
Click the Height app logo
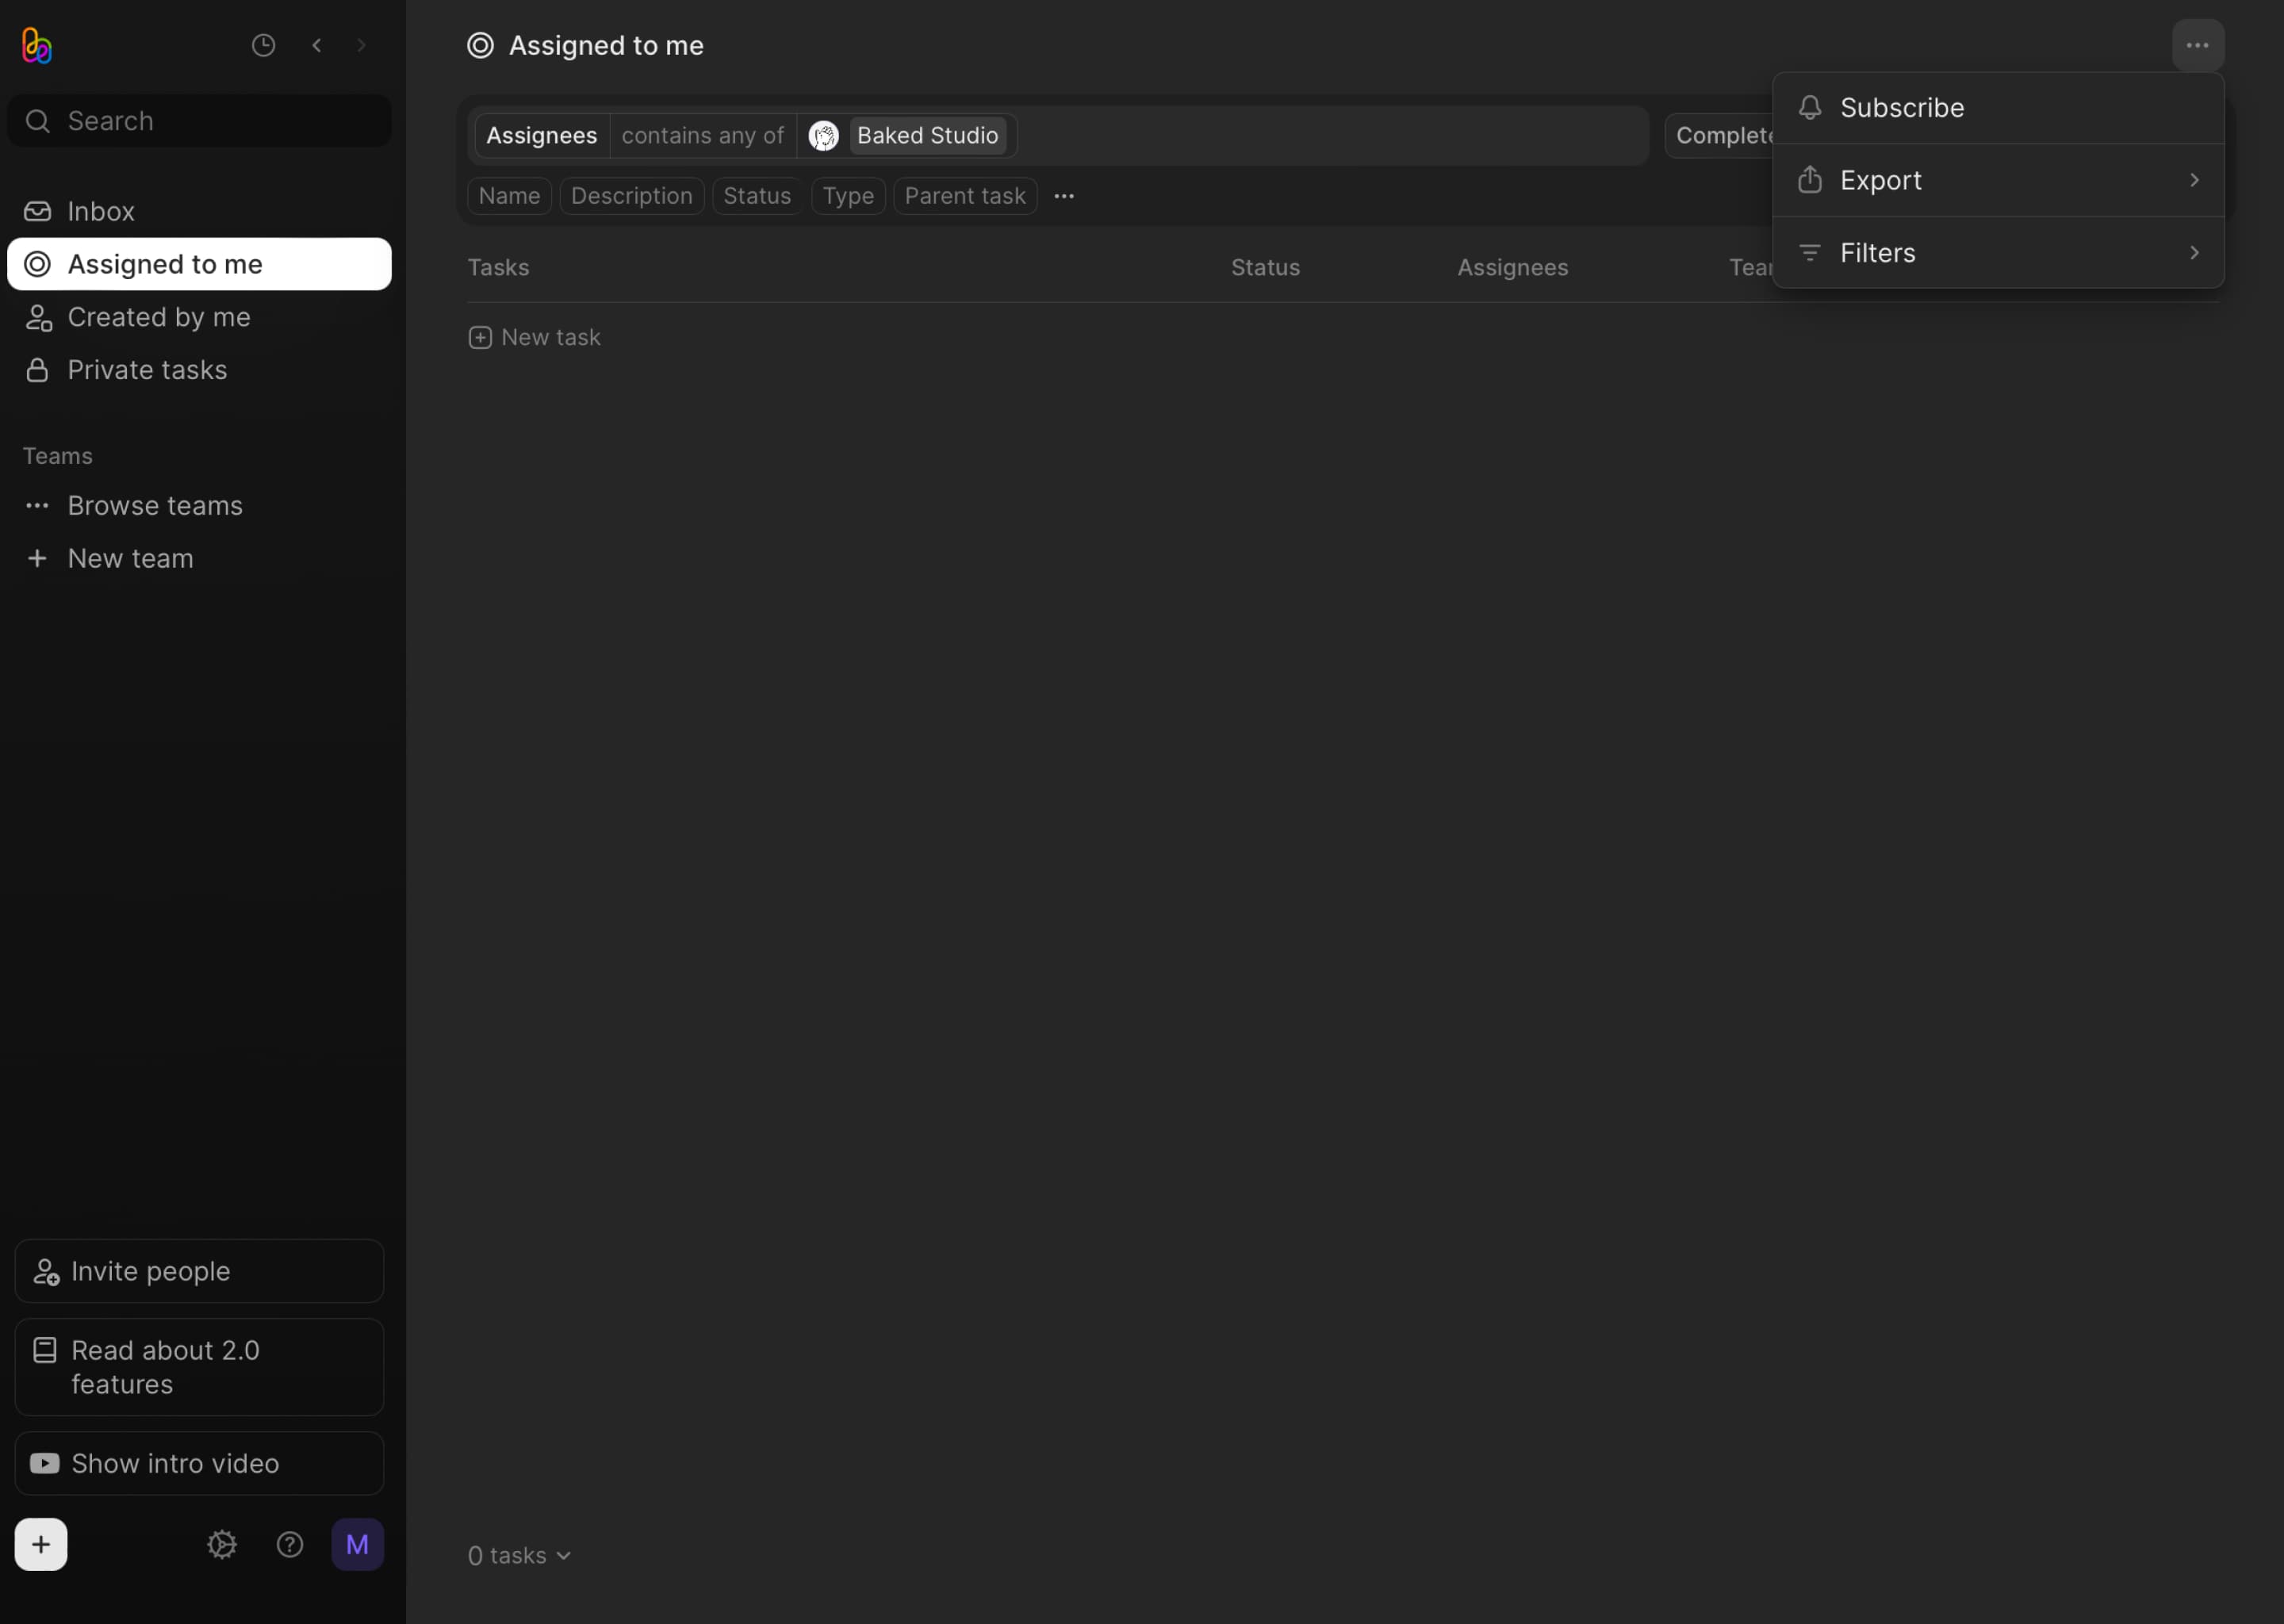coord(37,45)
